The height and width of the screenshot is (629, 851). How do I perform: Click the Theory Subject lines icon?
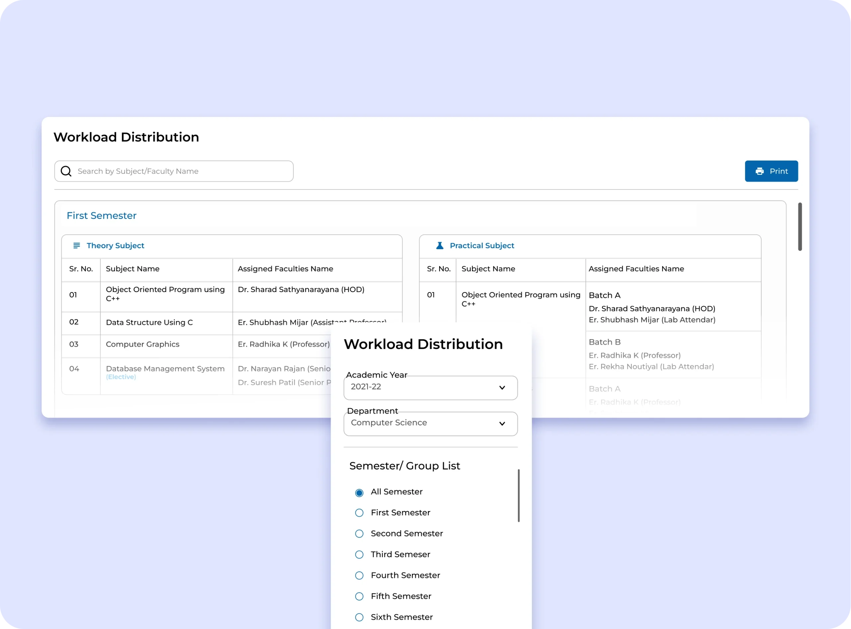point(76,246)
